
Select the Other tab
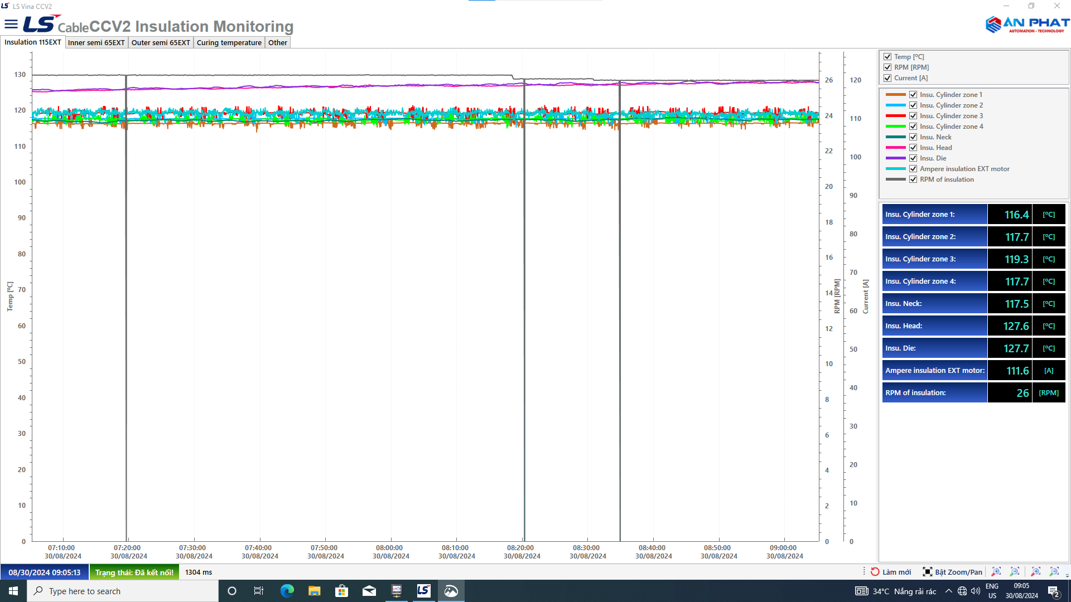(x=277, y=42)
